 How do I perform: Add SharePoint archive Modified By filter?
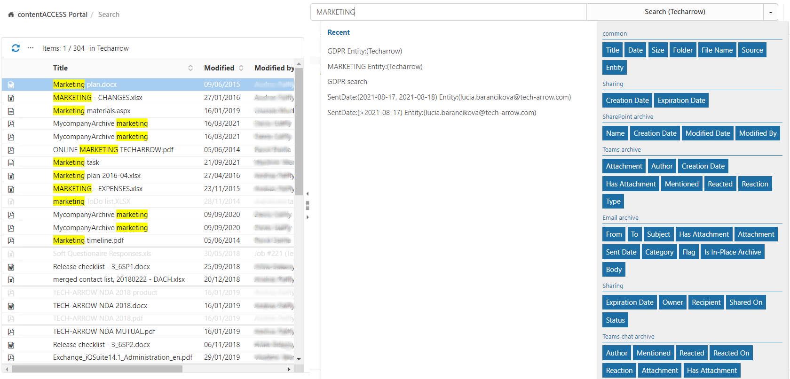click(x=758, y=133)
